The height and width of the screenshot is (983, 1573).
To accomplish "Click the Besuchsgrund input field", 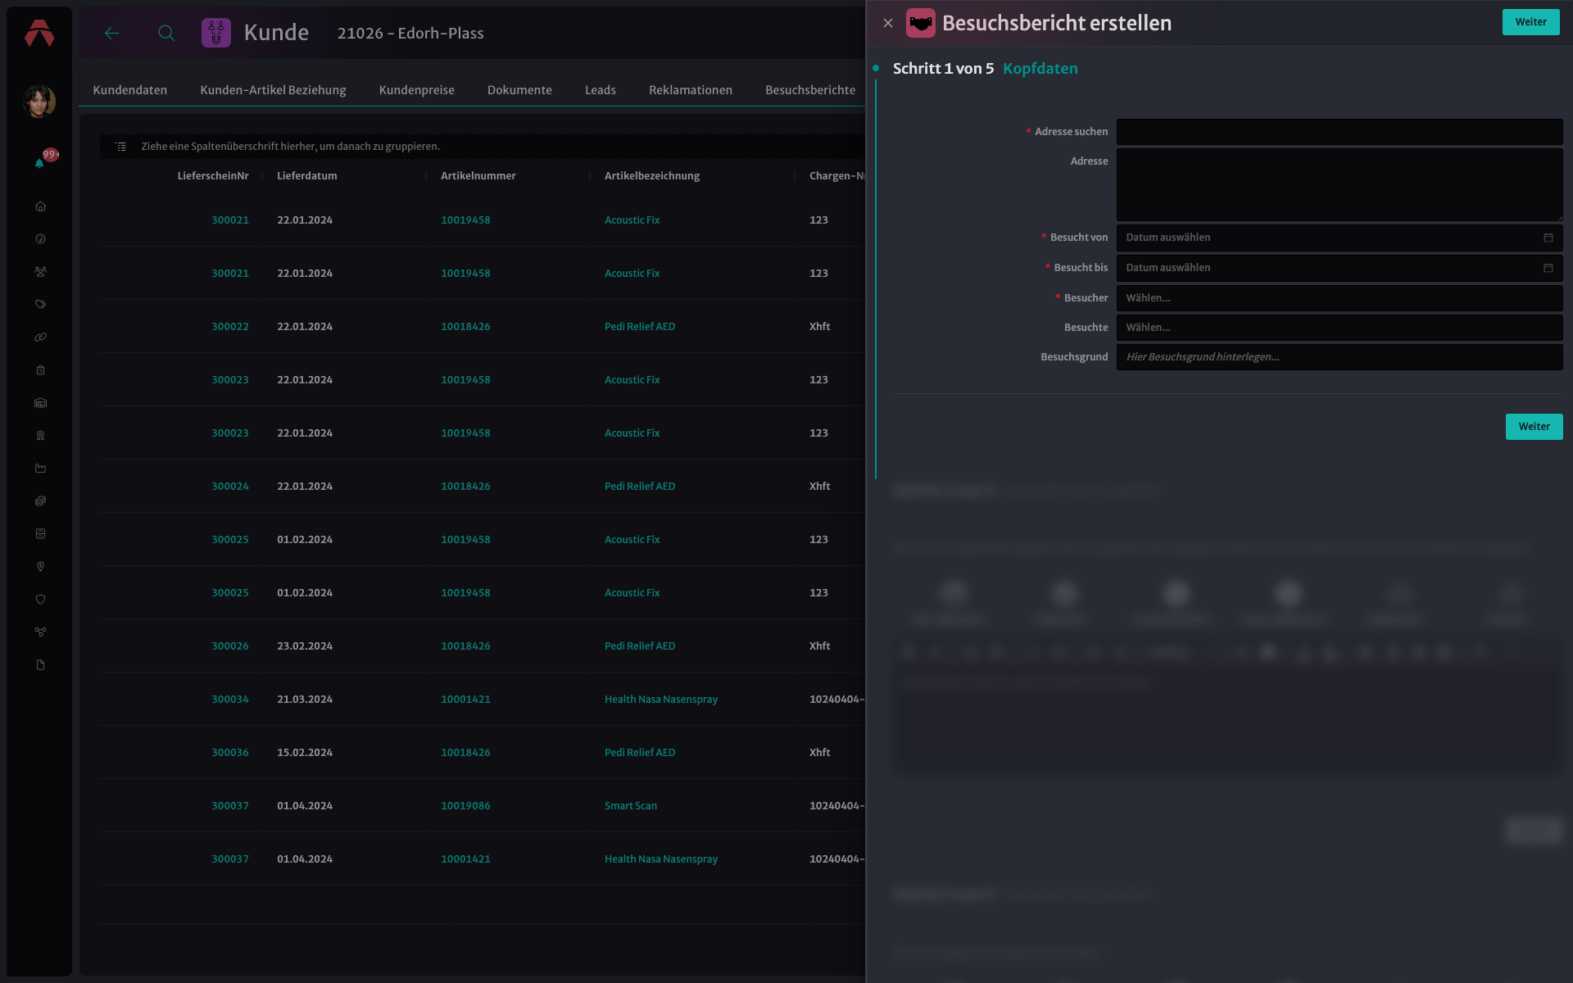I will [x=1340, y=357].
